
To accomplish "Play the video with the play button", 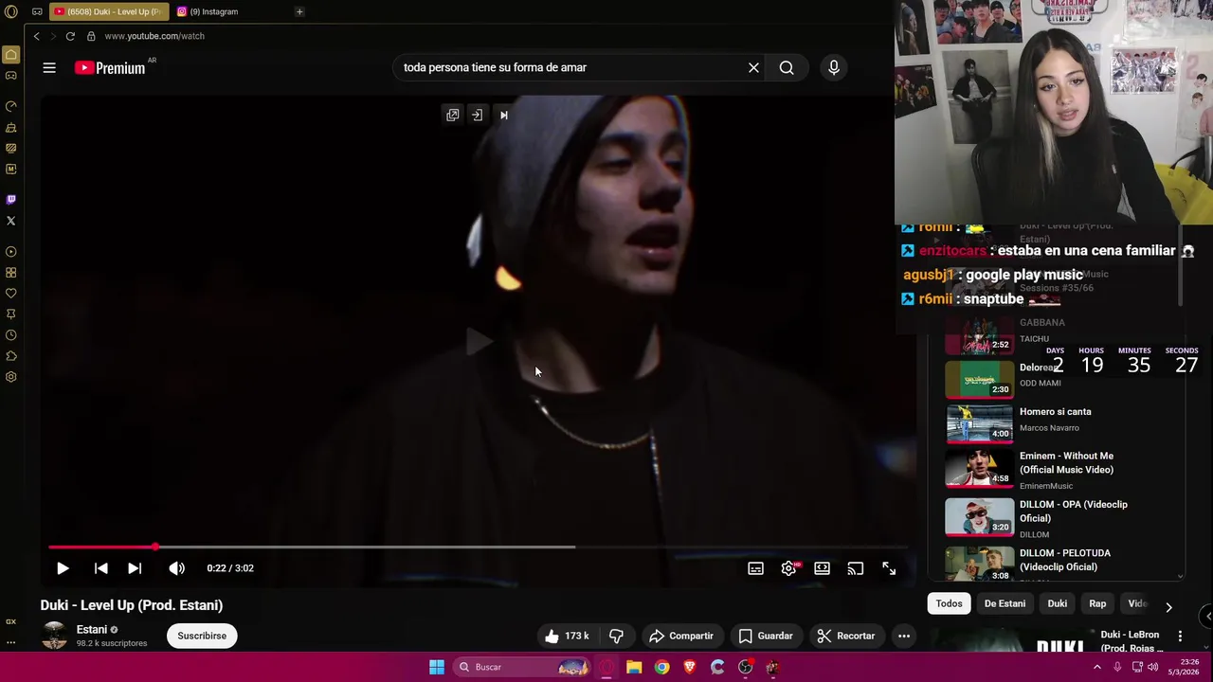I will click(x=63, y=568).
